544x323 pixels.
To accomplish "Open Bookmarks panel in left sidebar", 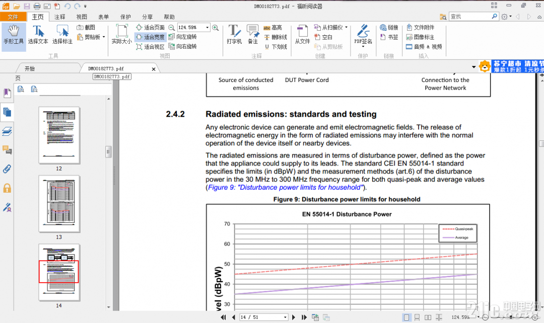I will pos(7,93).
